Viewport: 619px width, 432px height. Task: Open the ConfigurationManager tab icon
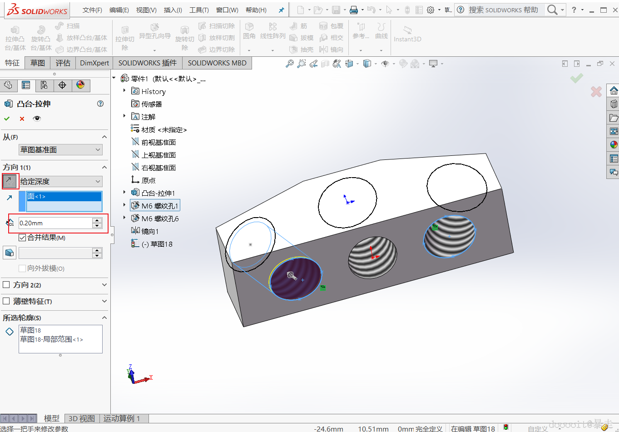click(x=44, y=85)
